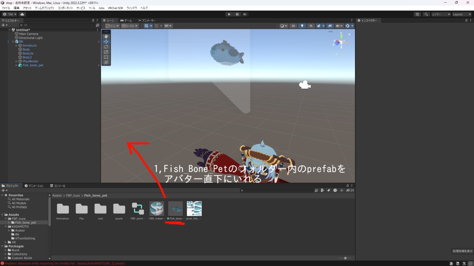Image resolution: width=474 pixels, height=266 pixels.
Task: Expand the Armature object
Action: click(16, 46)
